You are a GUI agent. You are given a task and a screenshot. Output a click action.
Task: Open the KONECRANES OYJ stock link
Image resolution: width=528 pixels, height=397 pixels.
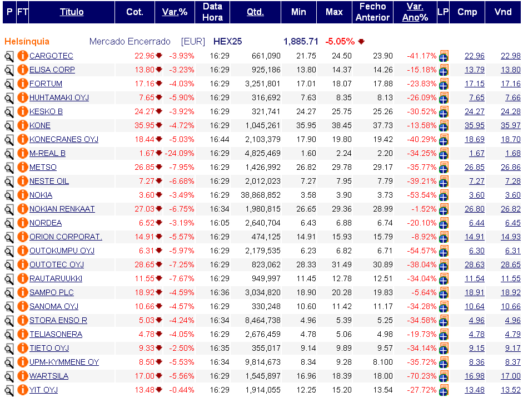(64, 139)
